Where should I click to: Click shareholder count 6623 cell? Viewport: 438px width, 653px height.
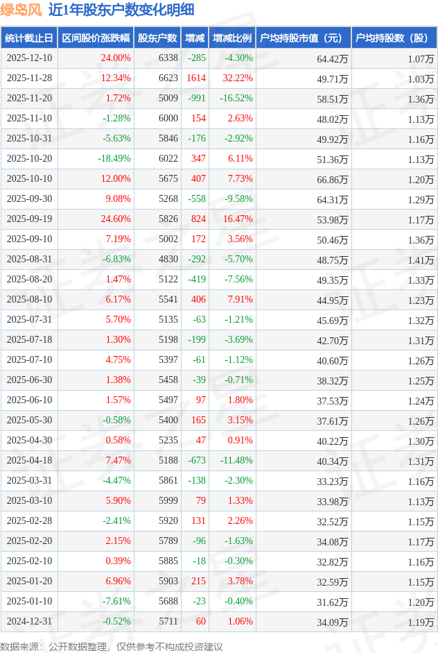coord(168,78)
